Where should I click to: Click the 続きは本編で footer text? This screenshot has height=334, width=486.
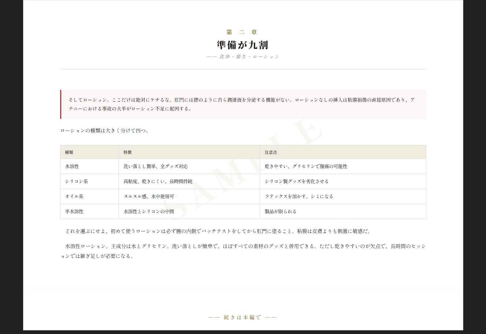pos(242,317)
